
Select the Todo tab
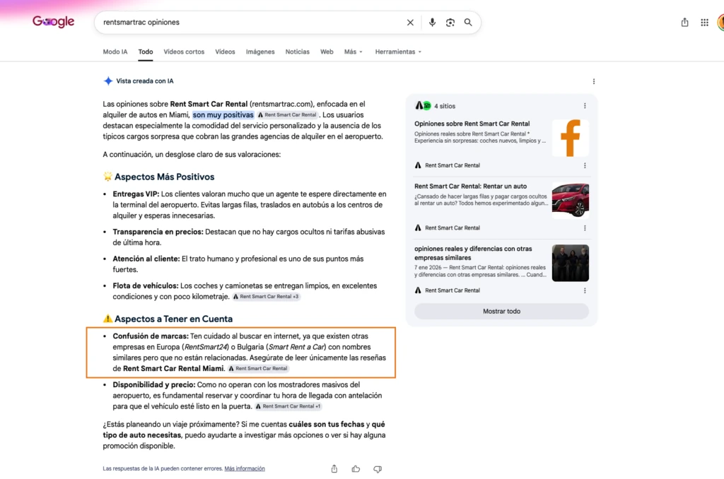point(146,52)
